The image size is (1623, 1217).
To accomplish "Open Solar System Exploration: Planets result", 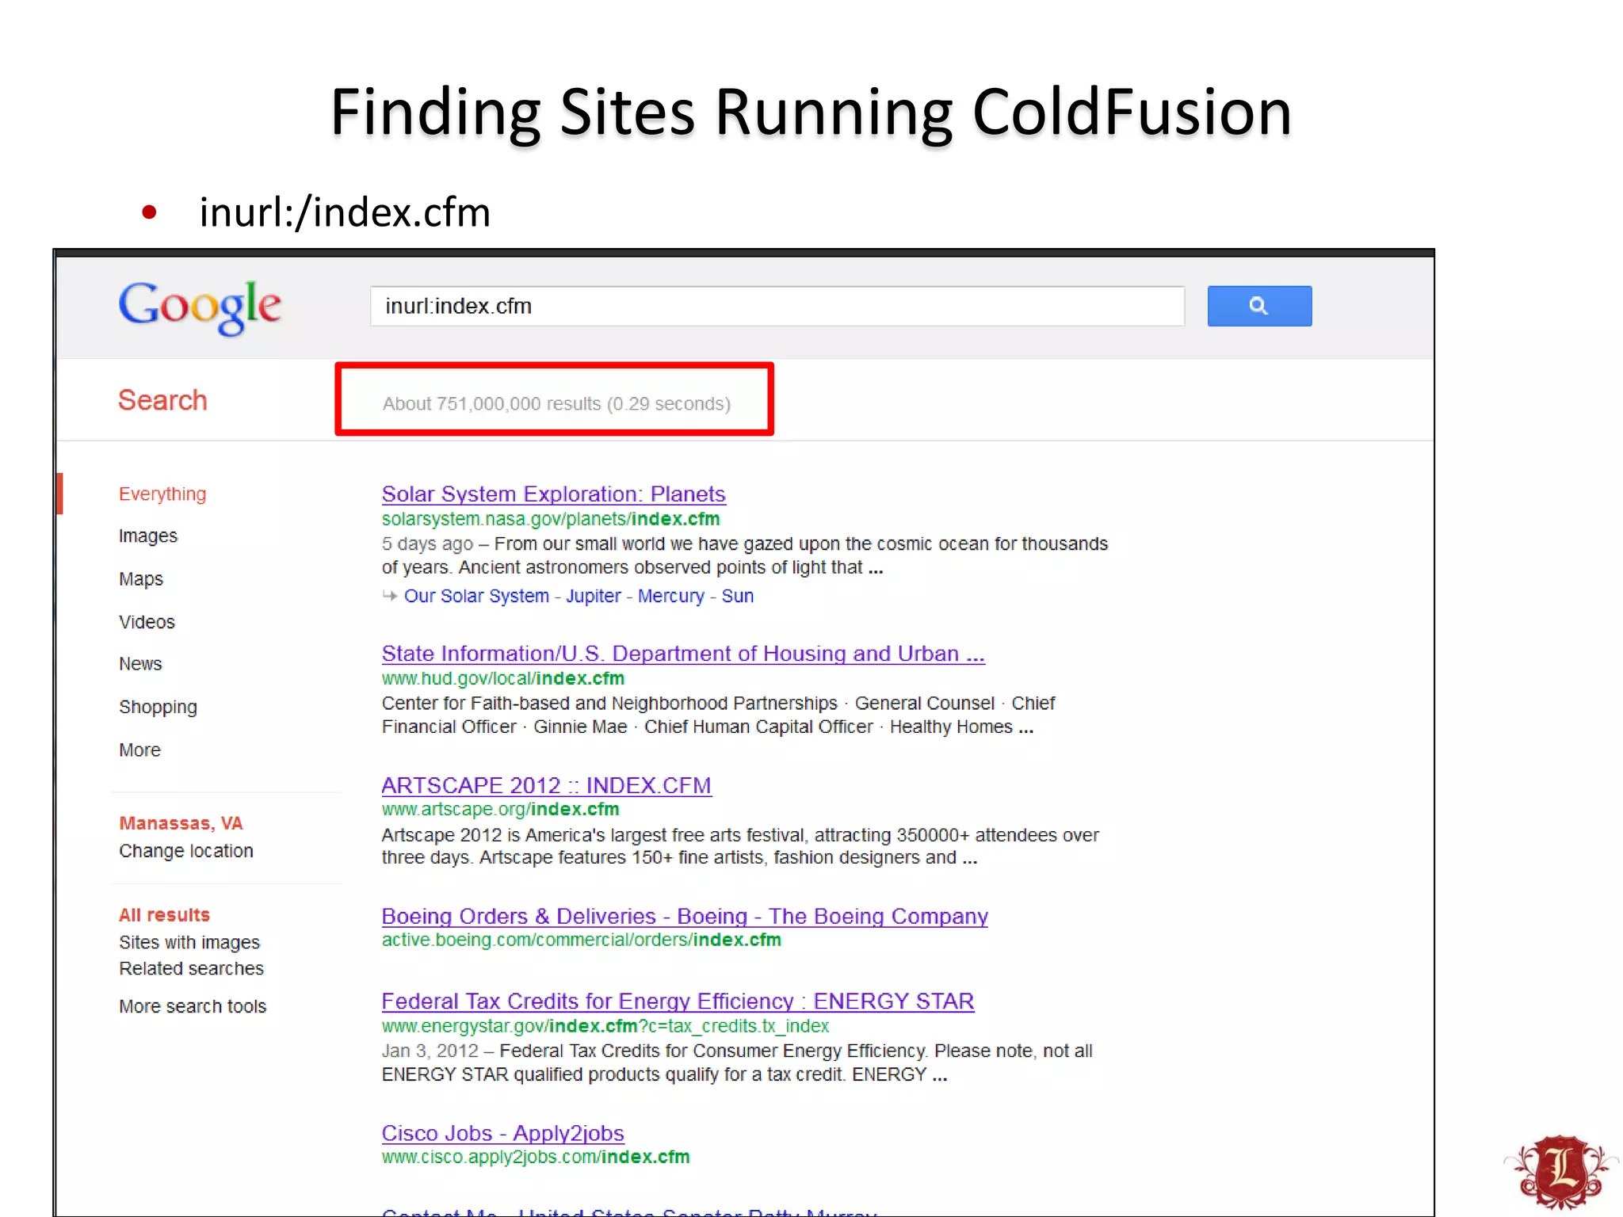I will [553, 494].
